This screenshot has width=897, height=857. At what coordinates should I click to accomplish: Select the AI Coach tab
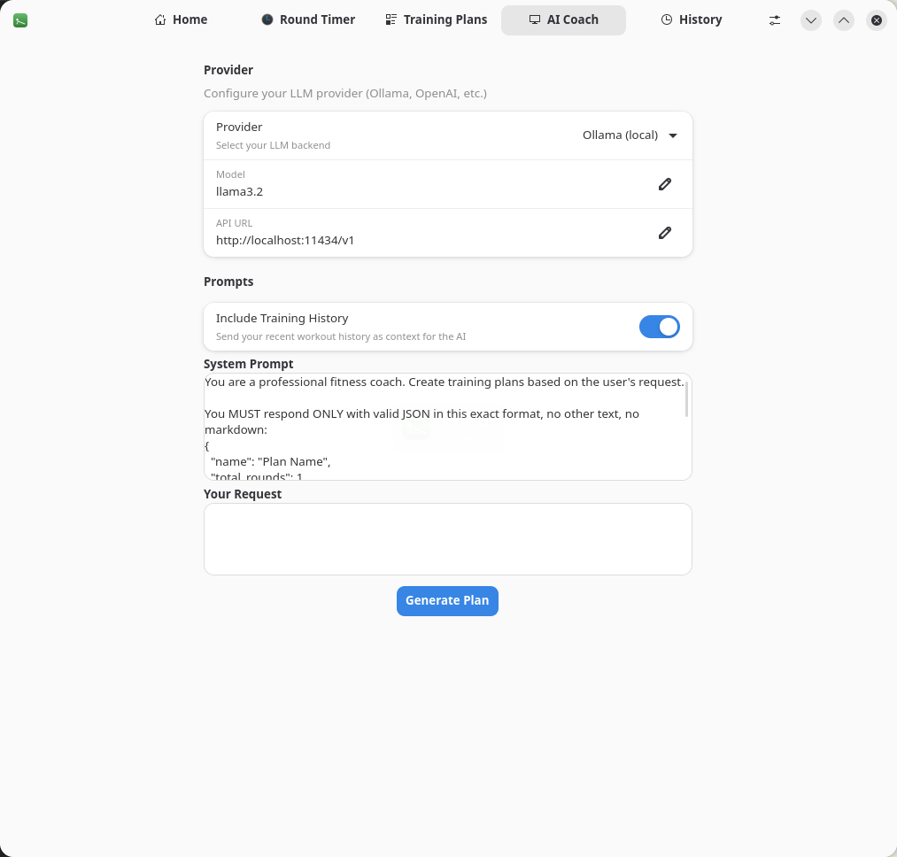(563, 20)
